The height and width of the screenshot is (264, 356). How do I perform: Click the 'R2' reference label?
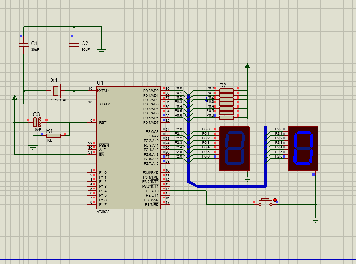223,85
